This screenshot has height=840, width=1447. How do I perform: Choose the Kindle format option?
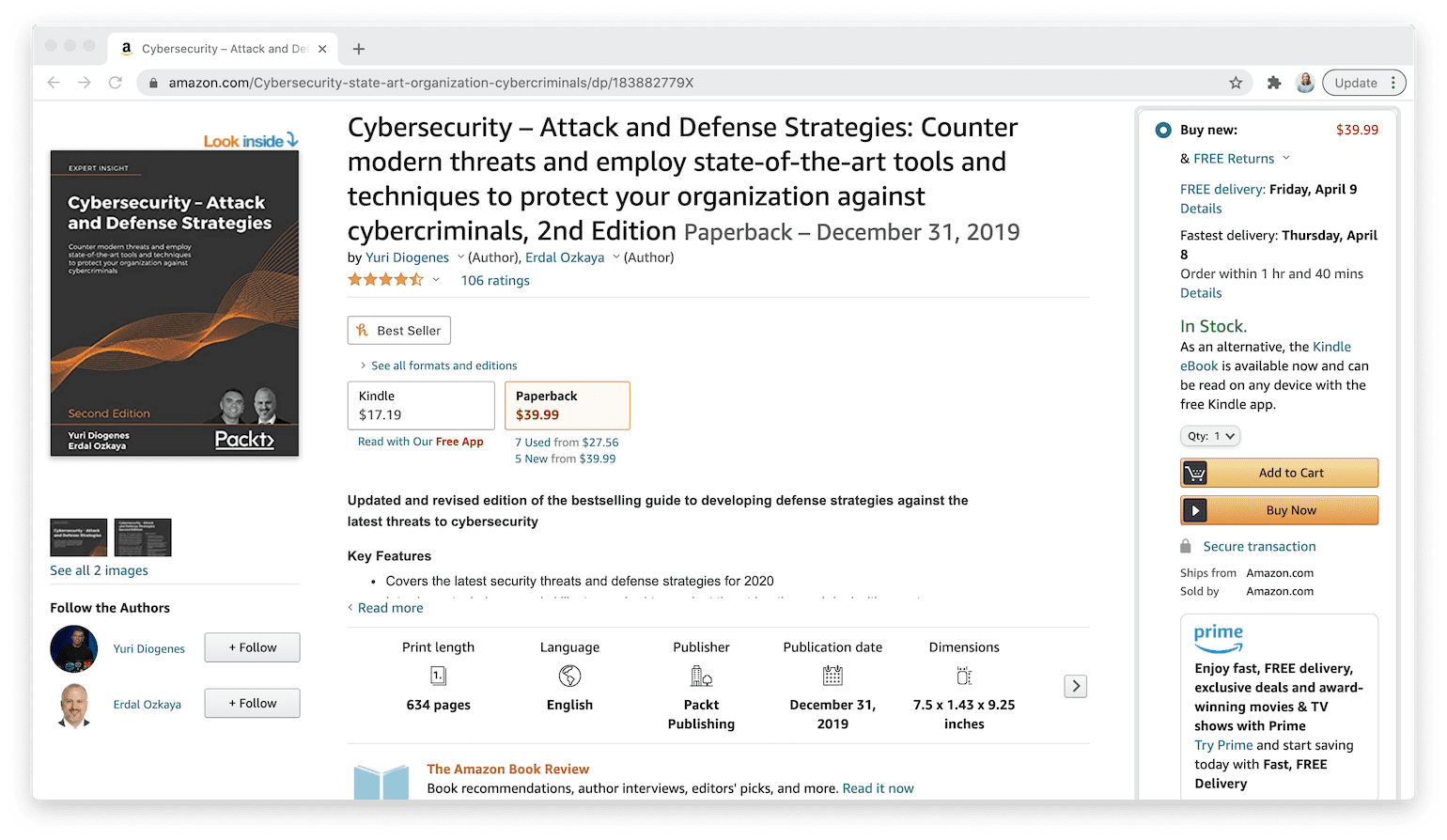(x=421, y=405)
